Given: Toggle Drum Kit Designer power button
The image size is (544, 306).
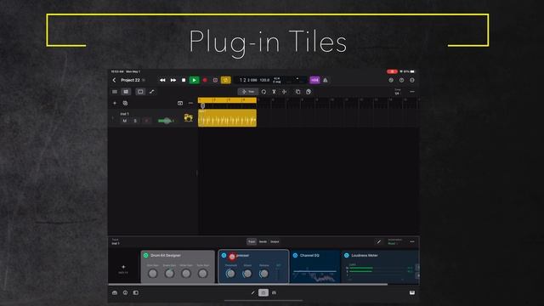Looking at the screenshot, I should tap(145, 255).
